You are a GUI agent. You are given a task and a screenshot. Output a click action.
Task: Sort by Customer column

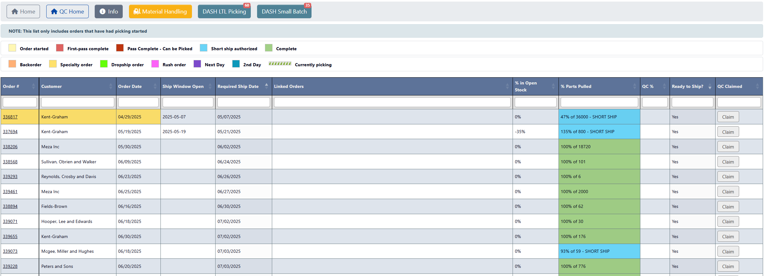click(77, 86)
